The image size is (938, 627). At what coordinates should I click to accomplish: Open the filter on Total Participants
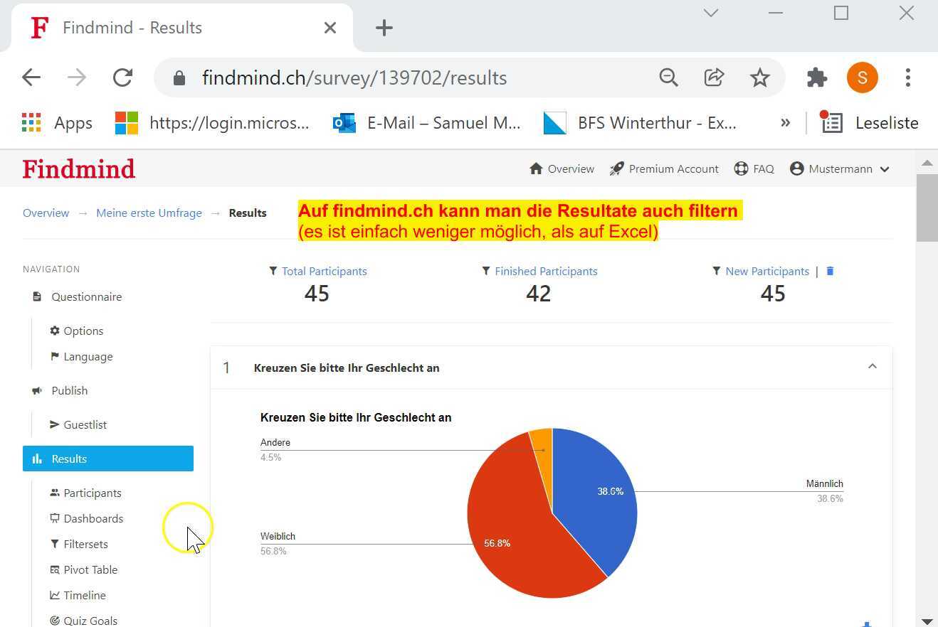pyautogui.click(x=273, y=271)
